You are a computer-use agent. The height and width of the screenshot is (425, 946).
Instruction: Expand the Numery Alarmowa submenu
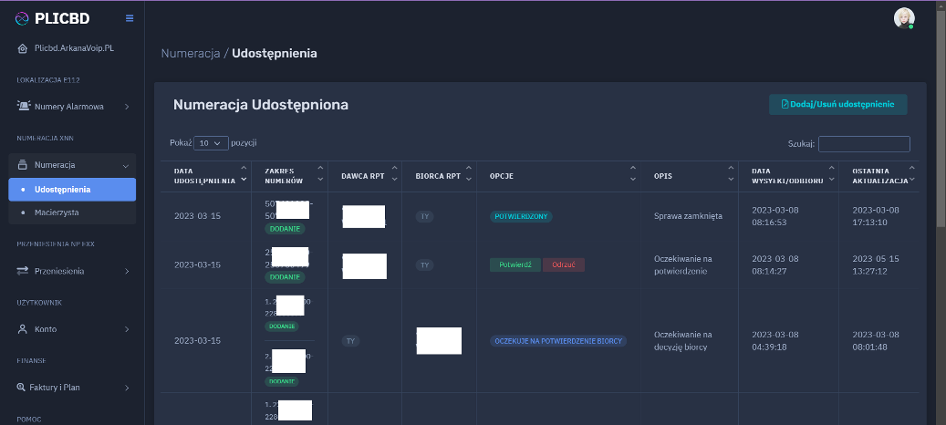click(126, 107)
